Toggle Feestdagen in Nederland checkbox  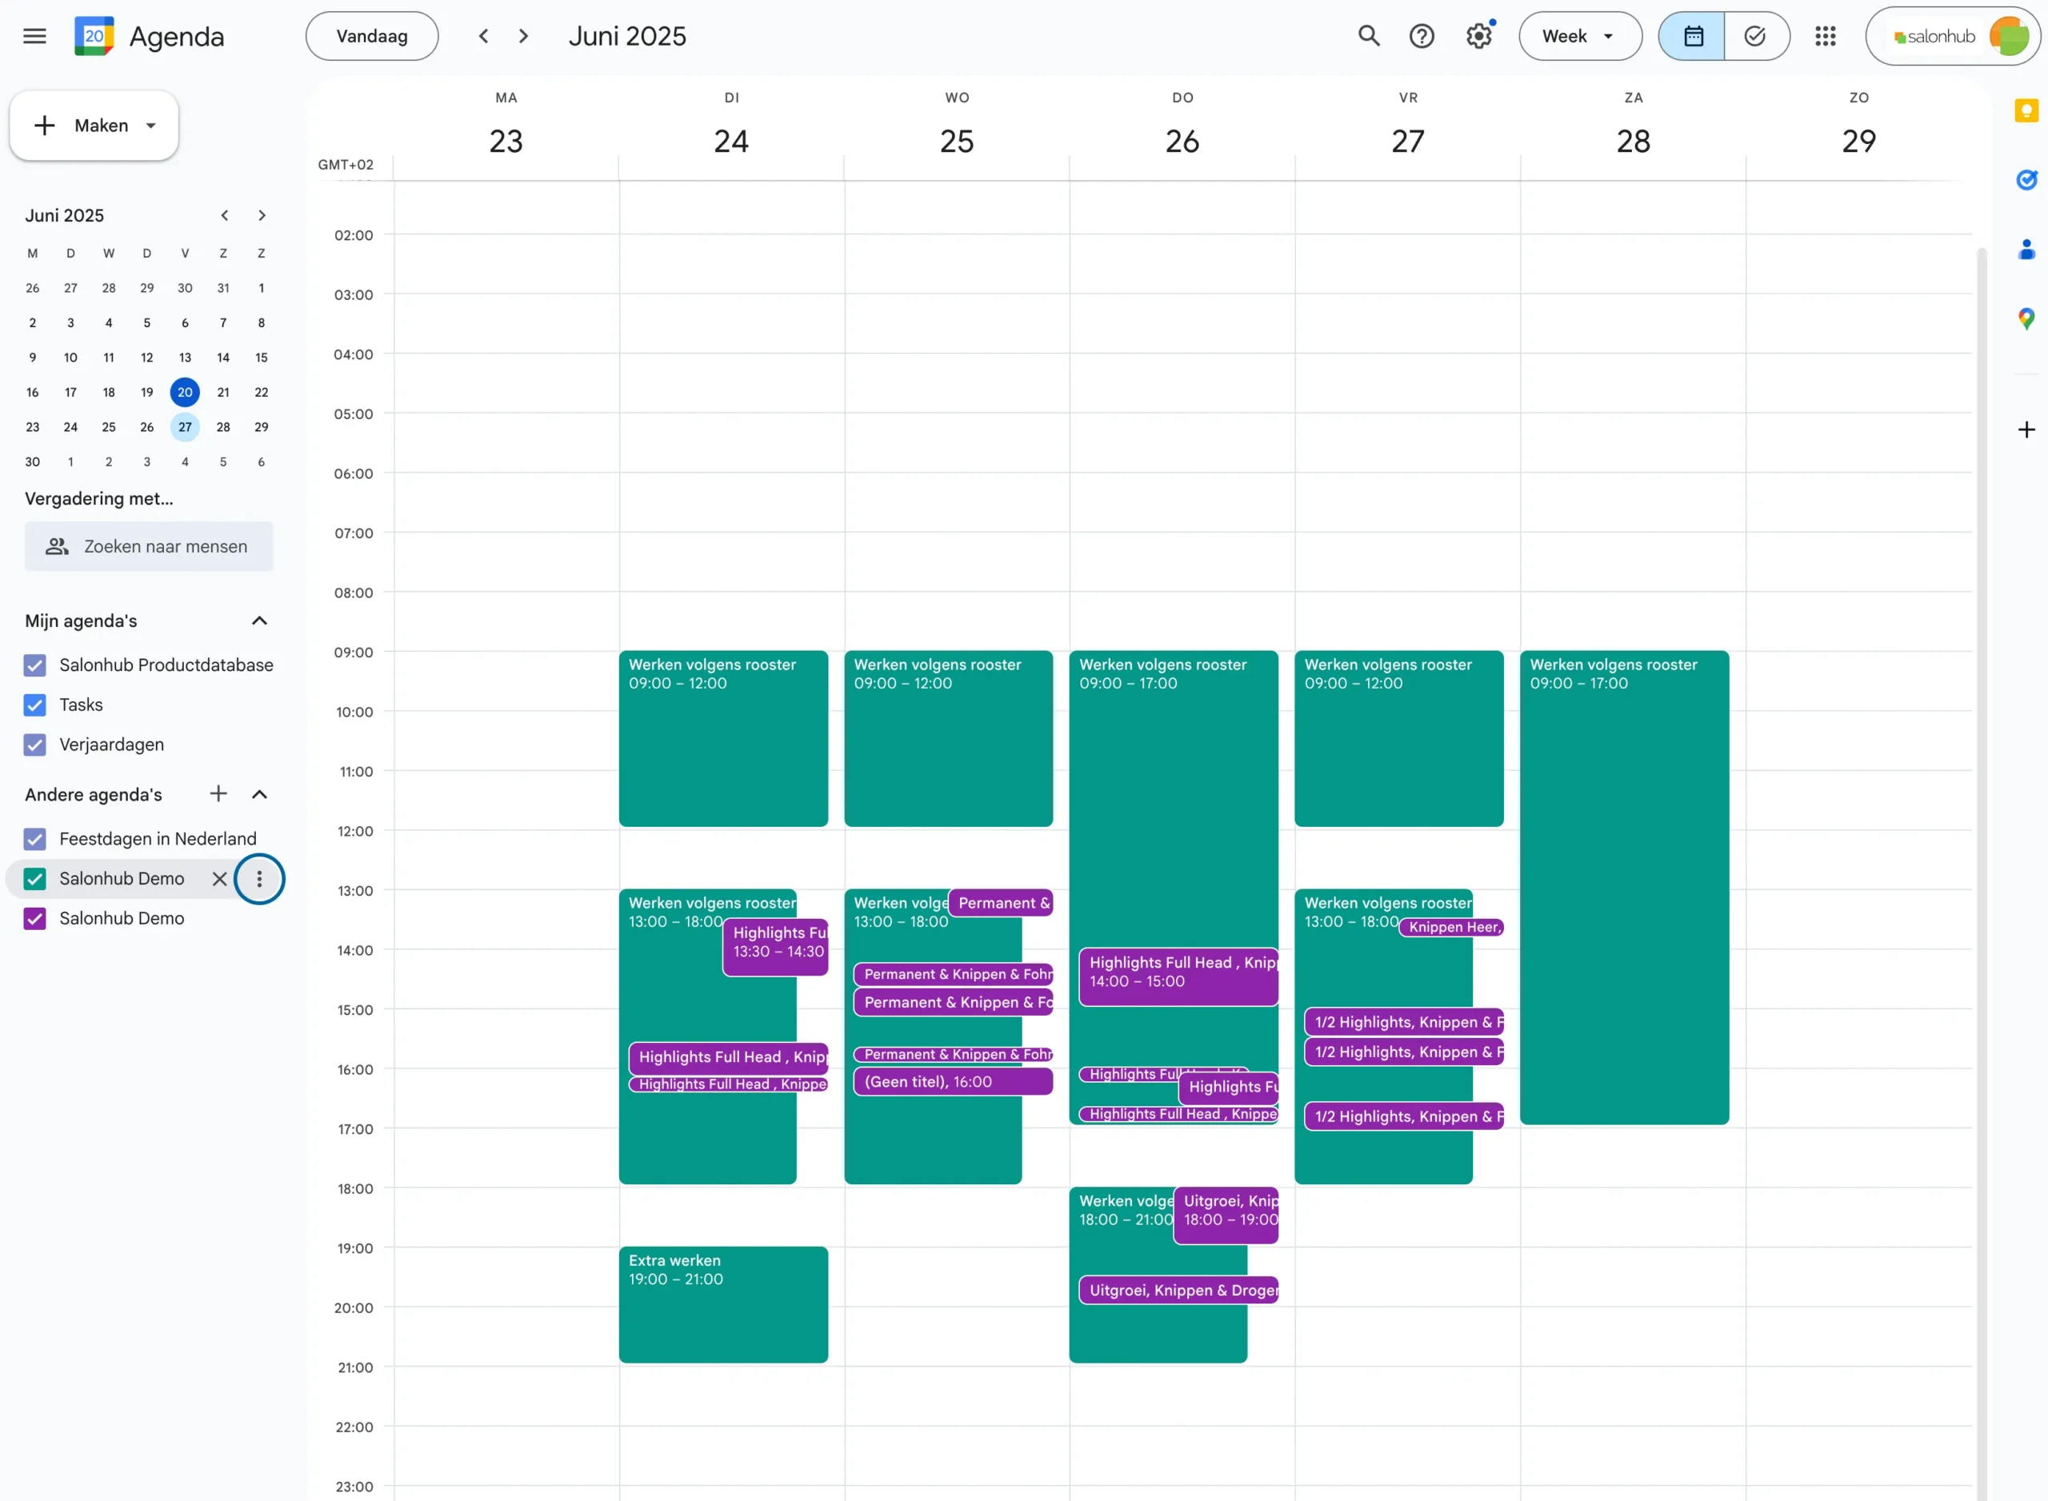pyautogui.click(x=34, y=839)
